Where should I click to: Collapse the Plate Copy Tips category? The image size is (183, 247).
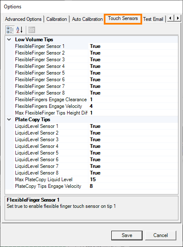(x=9, y=120)
